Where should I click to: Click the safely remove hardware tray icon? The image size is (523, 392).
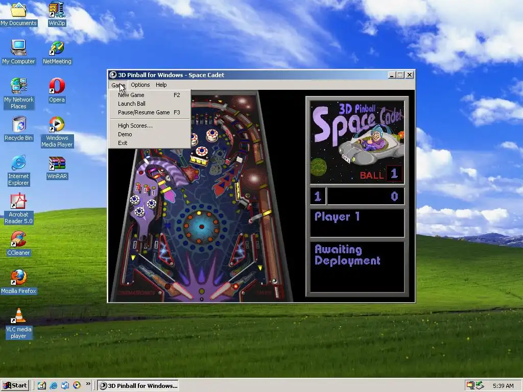(x=479, y=385)
